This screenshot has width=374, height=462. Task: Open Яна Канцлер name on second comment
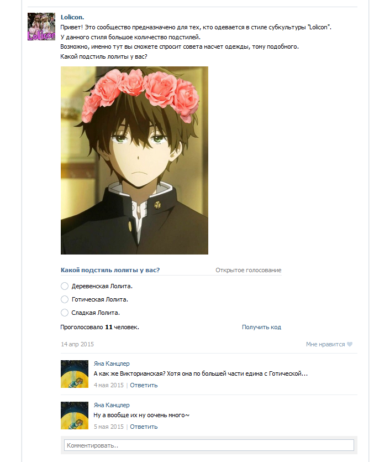click(112, 405)
